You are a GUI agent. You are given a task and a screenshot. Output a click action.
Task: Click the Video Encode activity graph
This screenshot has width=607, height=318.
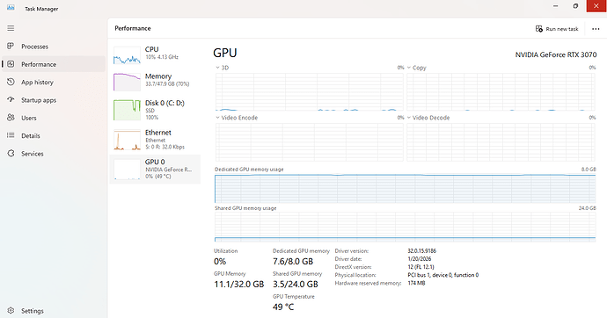coord(310,141)
